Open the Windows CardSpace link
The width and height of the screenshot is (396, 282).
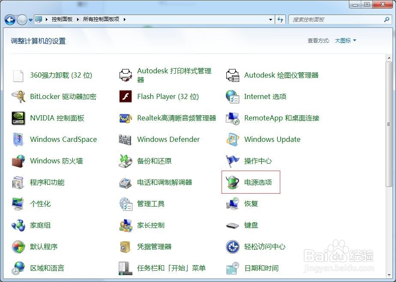click(x=63, y=139)
